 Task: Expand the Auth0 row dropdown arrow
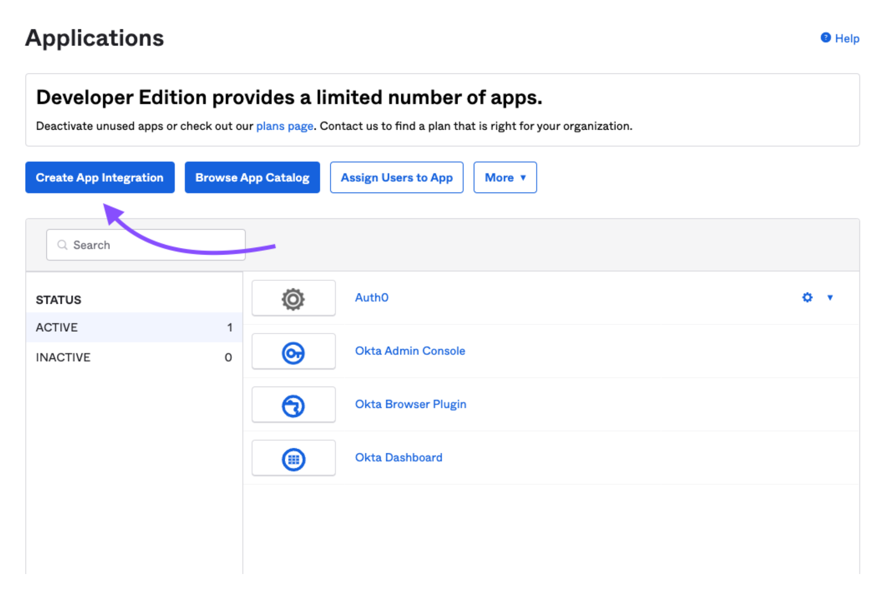(830, 297)
